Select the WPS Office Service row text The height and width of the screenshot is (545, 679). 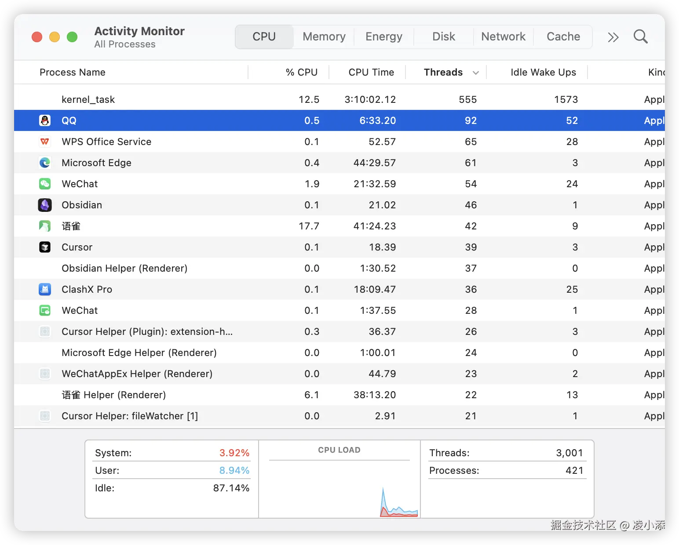coord(106,142)
